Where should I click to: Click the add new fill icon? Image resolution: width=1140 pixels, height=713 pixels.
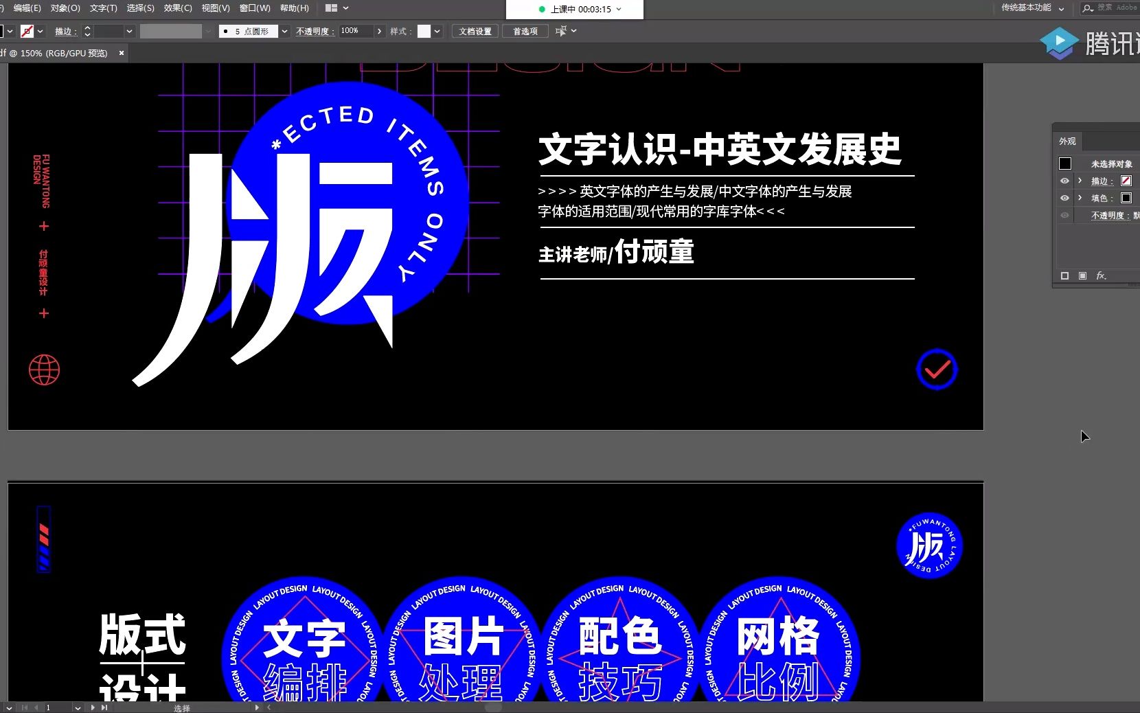(x=1082, y=275)
